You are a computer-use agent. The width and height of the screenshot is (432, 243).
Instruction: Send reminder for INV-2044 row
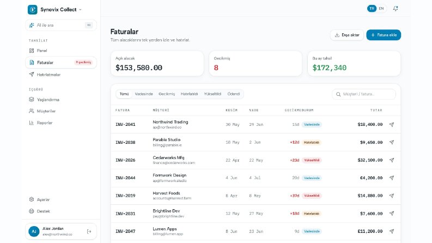[392, 178]
